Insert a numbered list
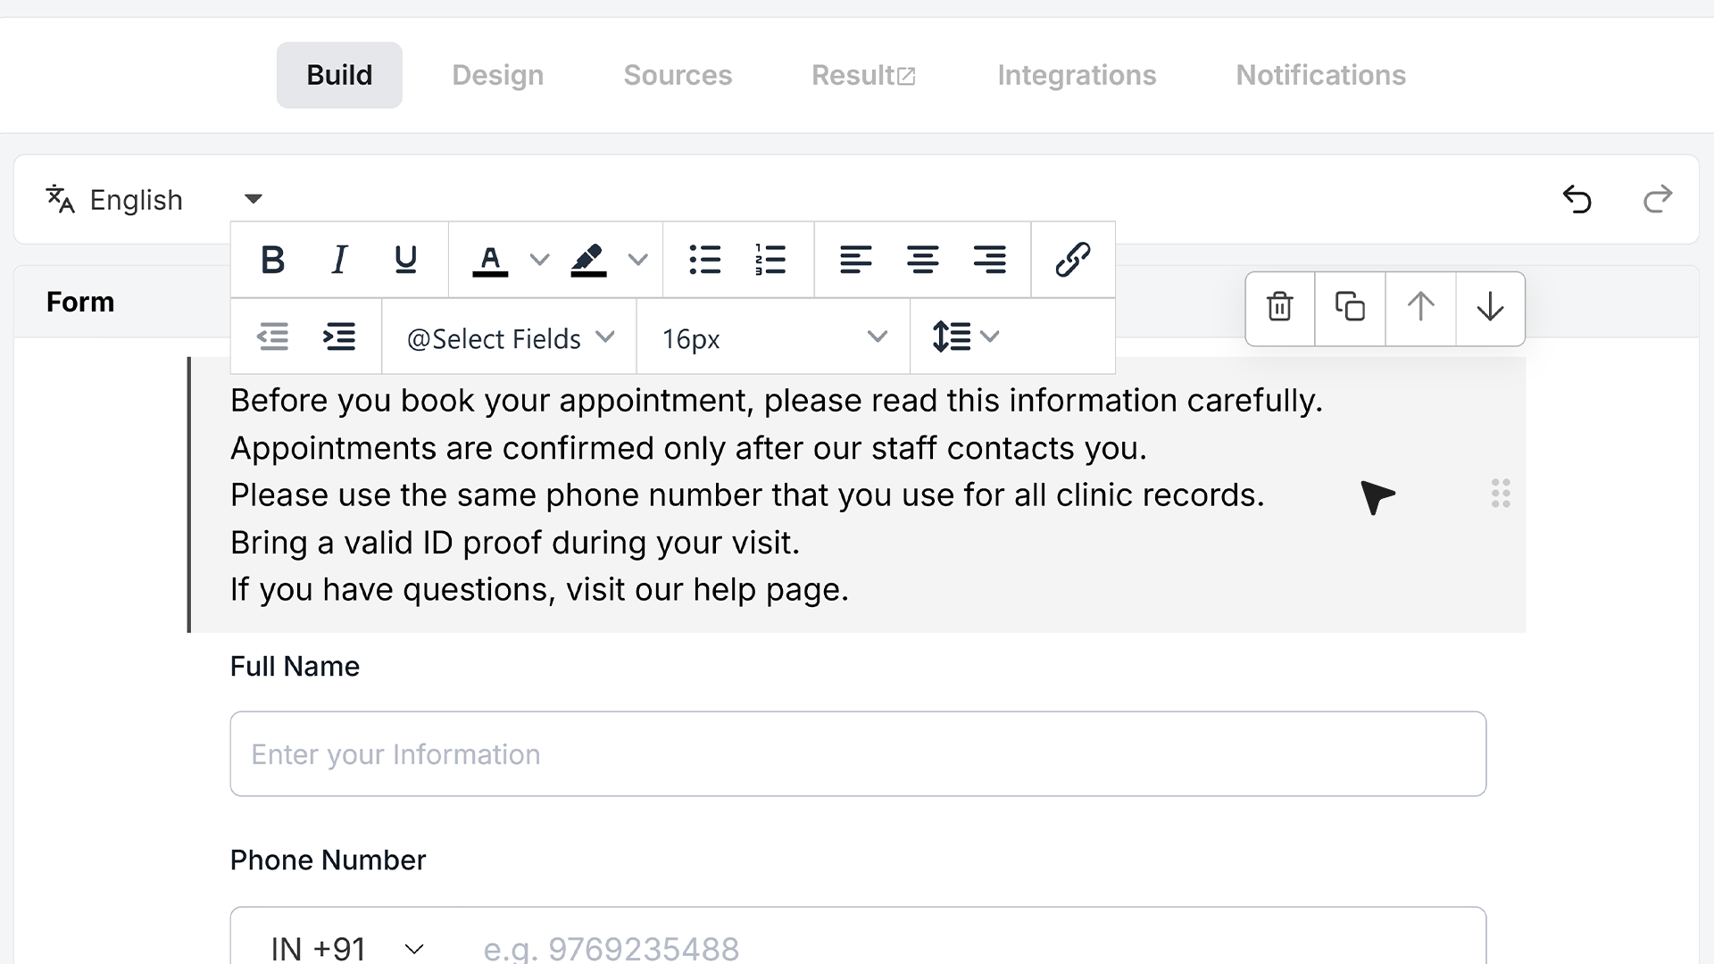Viewport: 1714px width, 964px height. click(x=770, y=260)
